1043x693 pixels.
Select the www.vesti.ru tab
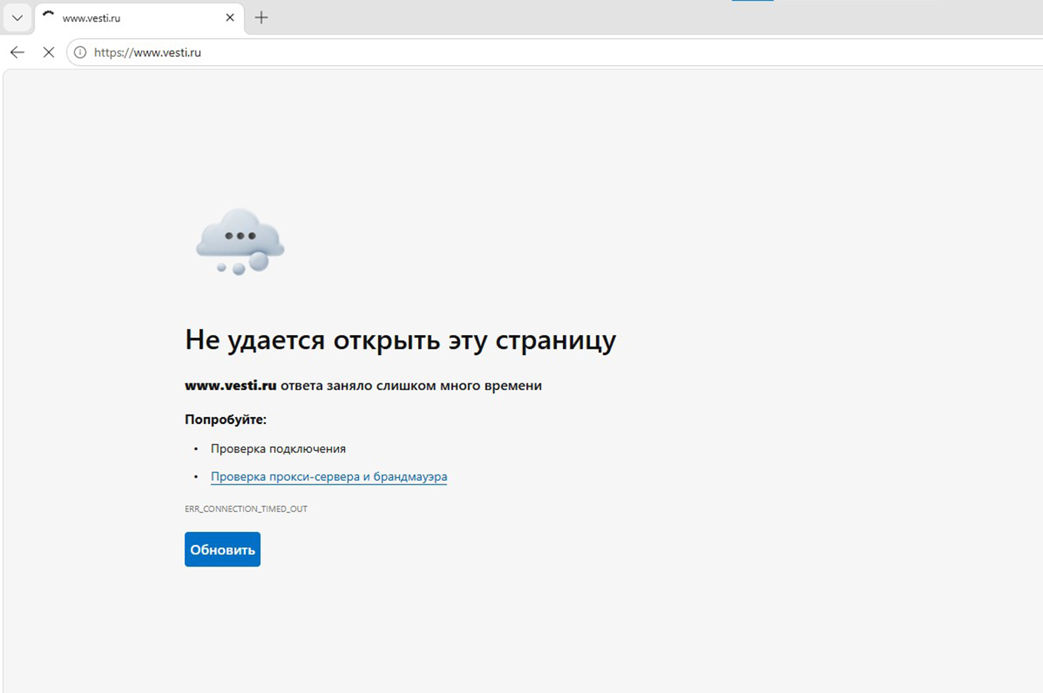click(140, 18)
